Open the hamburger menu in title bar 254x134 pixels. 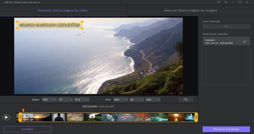[x=226, y=2]
